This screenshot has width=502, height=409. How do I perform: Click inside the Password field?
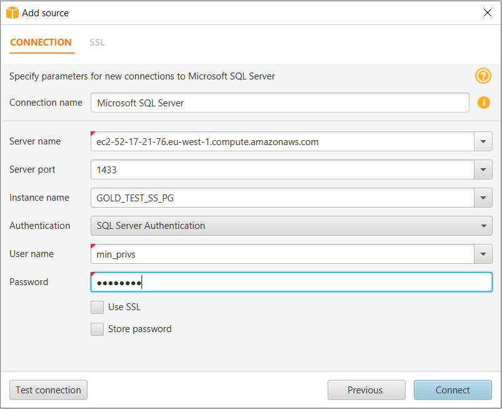(x=250, y=282)
